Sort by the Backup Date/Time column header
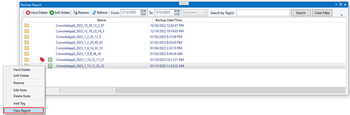350x115 pixels. coord(169,20)
